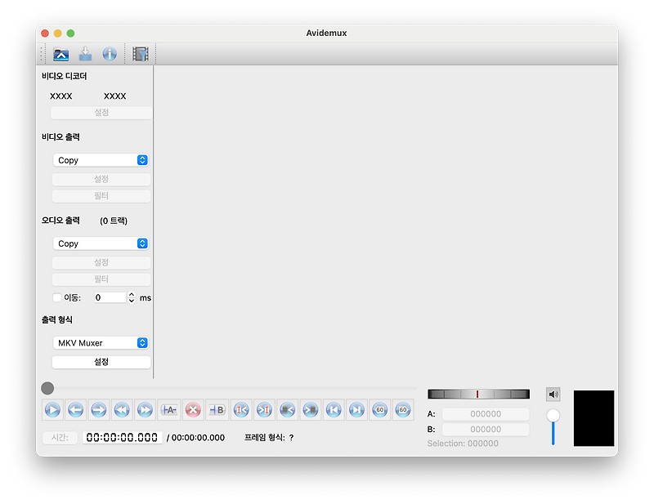
Task: Open the audio output Copy dropdown
Action: pyautogui.click(x=101, y=243)
